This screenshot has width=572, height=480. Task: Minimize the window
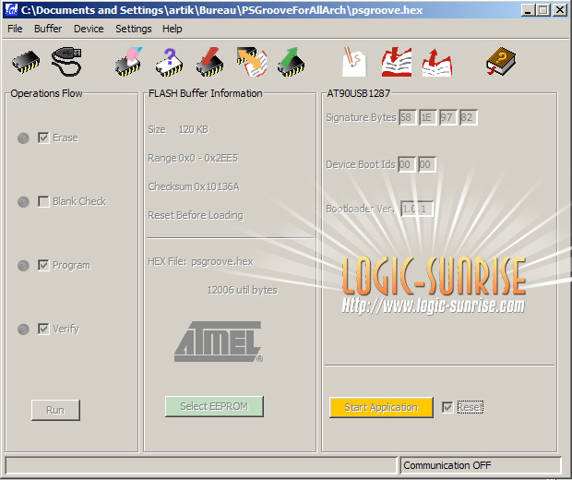pos(528,10)
